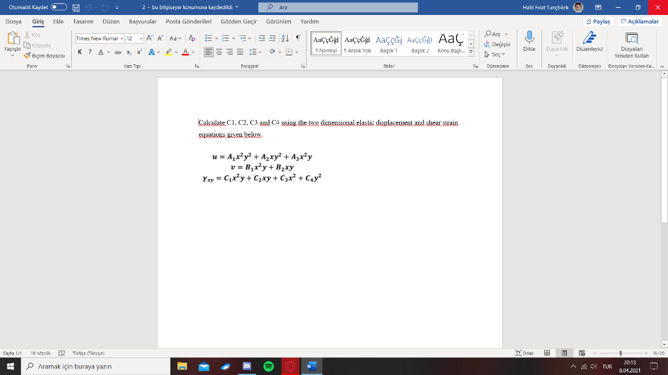Select the Başlık 1 style
The width and height of the screenshot is (668, 375).
[x=389, y=44]
